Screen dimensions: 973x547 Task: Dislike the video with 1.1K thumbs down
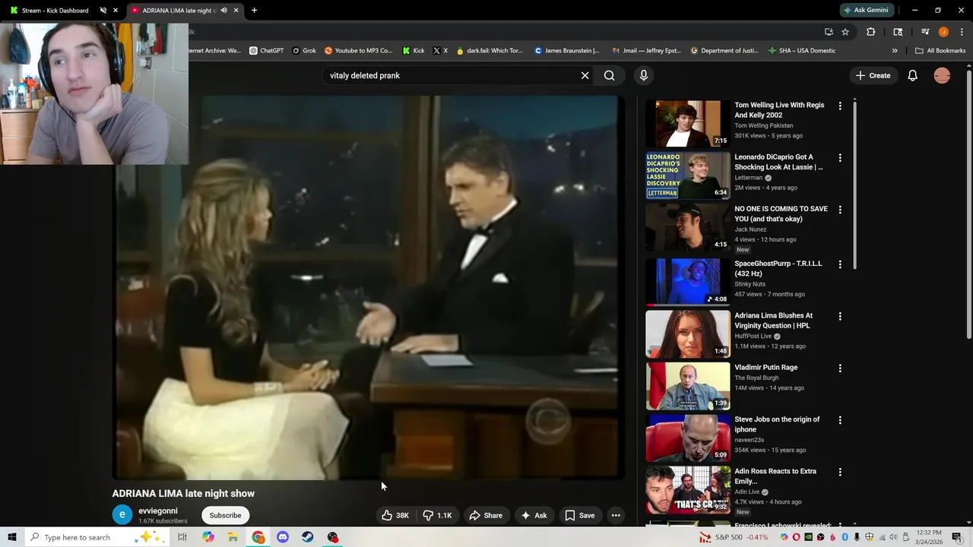(437, 515)
